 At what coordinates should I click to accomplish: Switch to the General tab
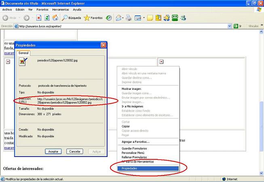(x=24, y=53)
